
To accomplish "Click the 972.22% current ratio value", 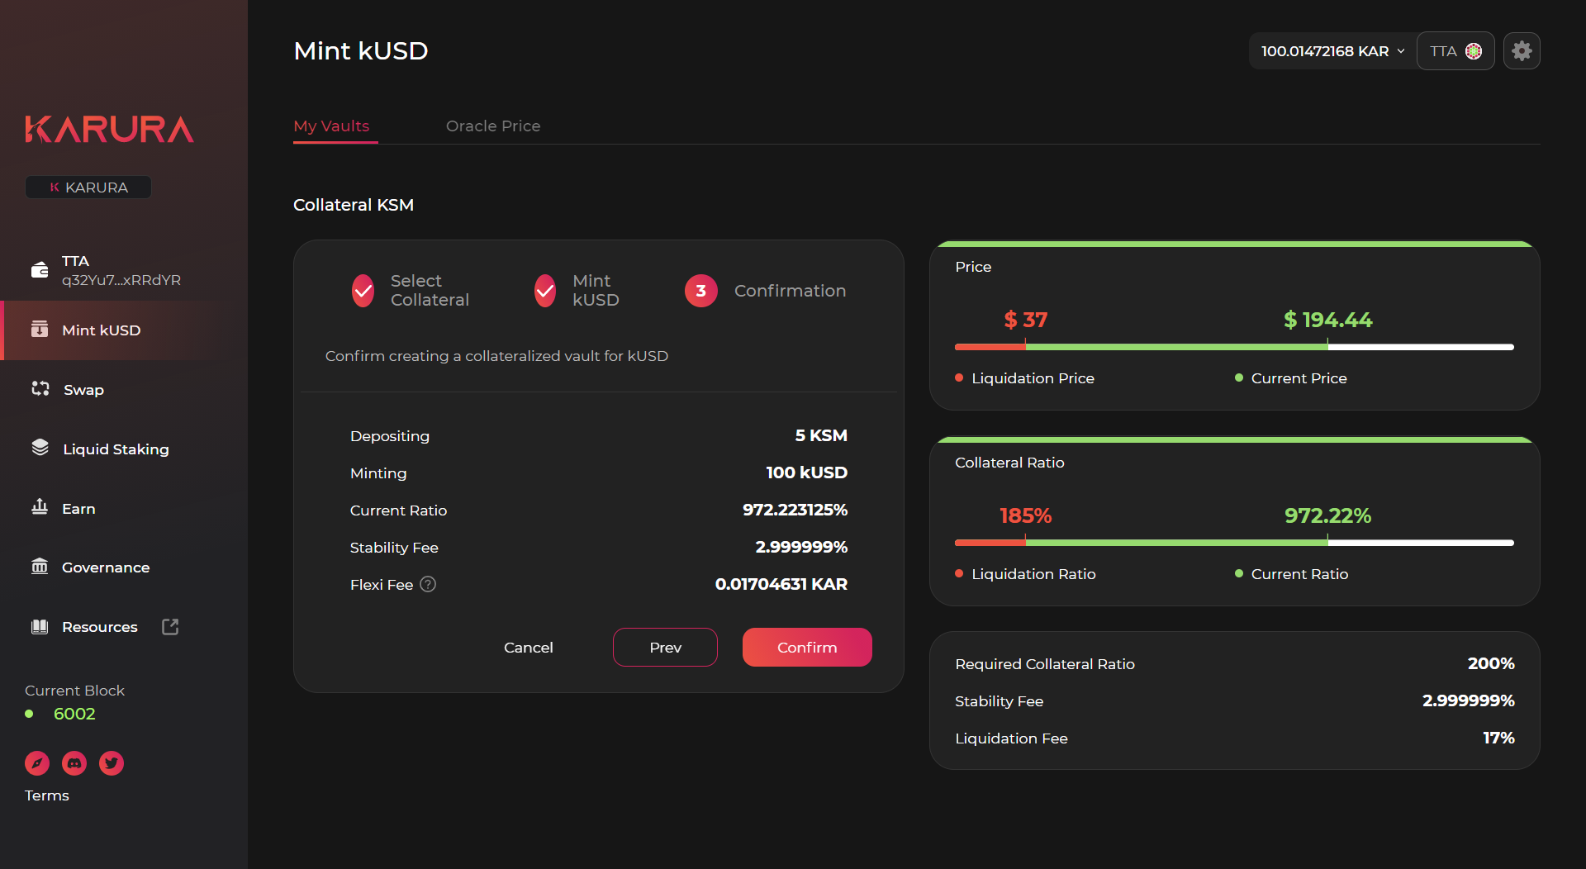I will coord(1327,515).
